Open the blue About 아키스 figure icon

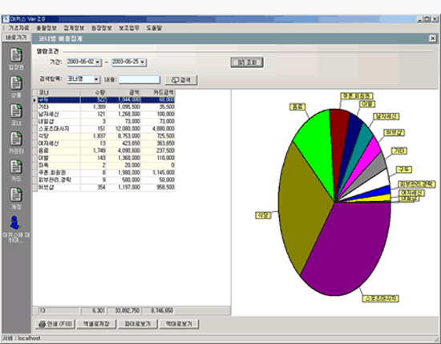[x=14, y=222]
